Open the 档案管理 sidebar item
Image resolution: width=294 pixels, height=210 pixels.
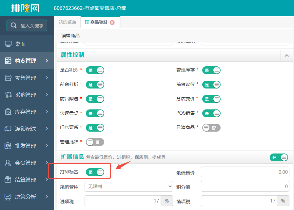tap(27, 61)
